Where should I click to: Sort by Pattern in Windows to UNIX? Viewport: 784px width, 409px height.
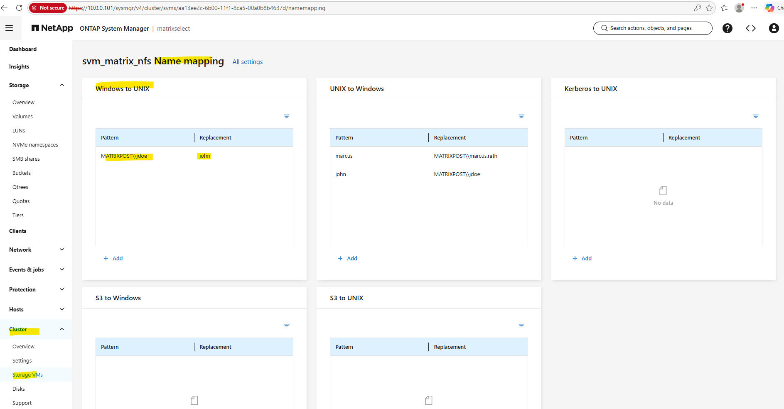tap(110, 138)
